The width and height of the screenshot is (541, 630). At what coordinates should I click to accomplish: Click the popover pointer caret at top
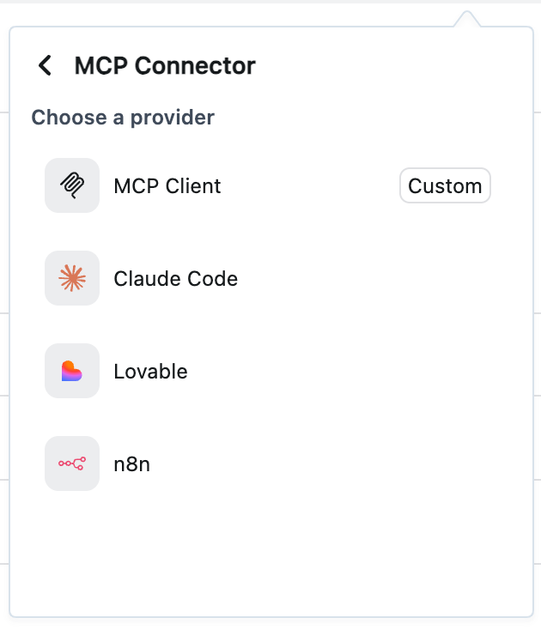466,19
